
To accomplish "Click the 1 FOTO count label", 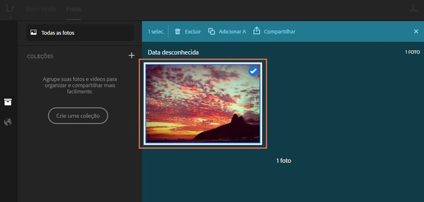I will pyautogui.click(x=412, y=52).
